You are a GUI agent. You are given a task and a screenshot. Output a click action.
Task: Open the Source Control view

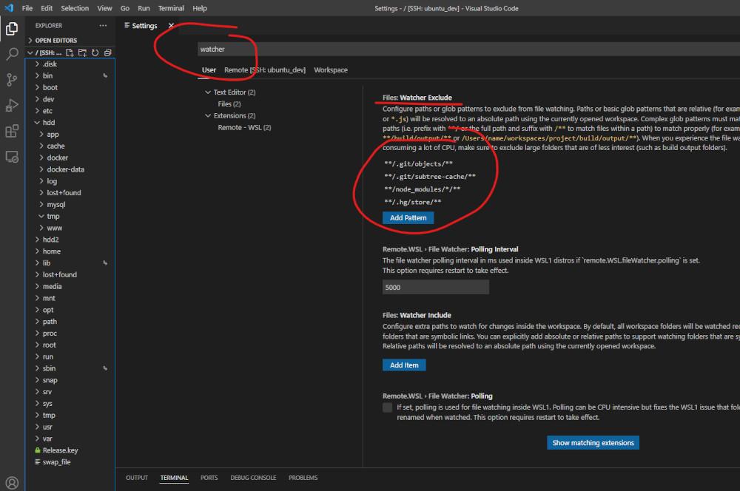pos(12,80)
